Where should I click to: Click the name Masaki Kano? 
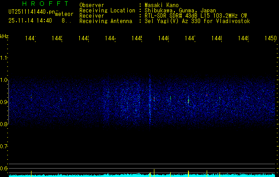161,5
